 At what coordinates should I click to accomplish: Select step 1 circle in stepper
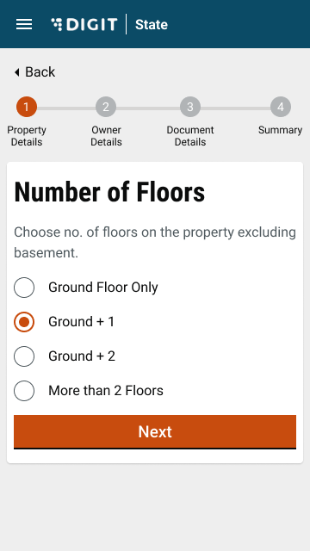click(27, 107)
